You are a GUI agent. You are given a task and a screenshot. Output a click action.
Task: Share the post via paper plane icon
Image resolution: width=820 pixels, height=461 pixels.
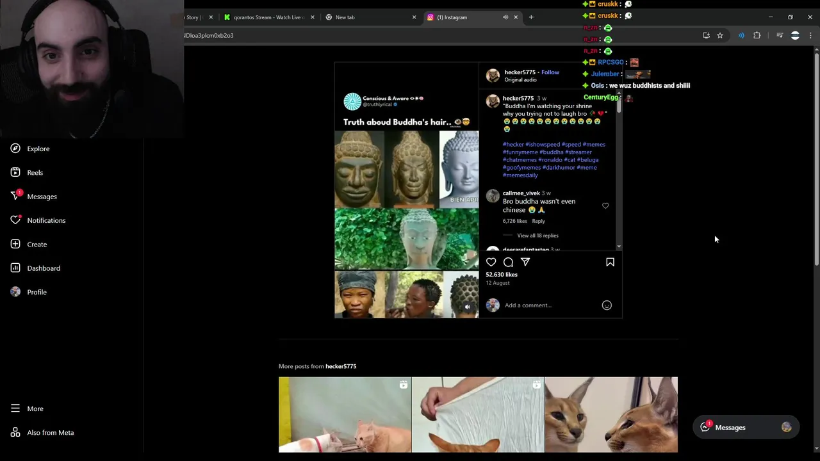[x=525, y=262]
